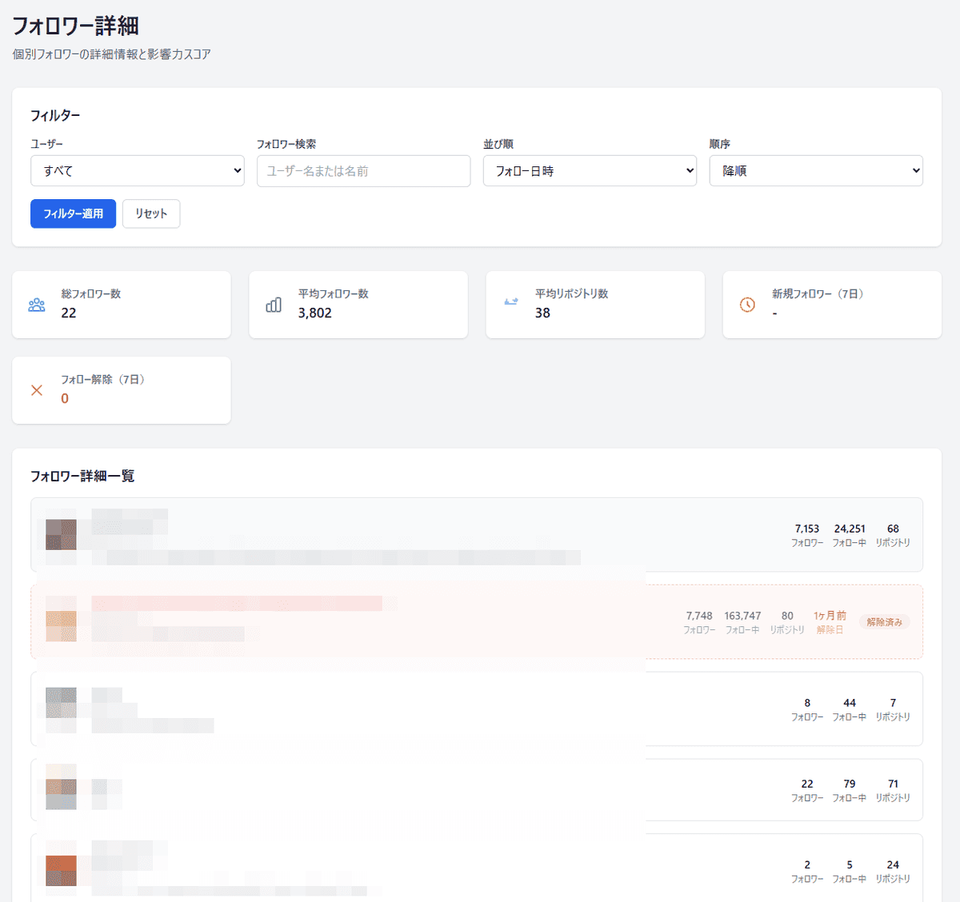
Task: Open the 並び順 sort dropdown
Action: [590, 170]
